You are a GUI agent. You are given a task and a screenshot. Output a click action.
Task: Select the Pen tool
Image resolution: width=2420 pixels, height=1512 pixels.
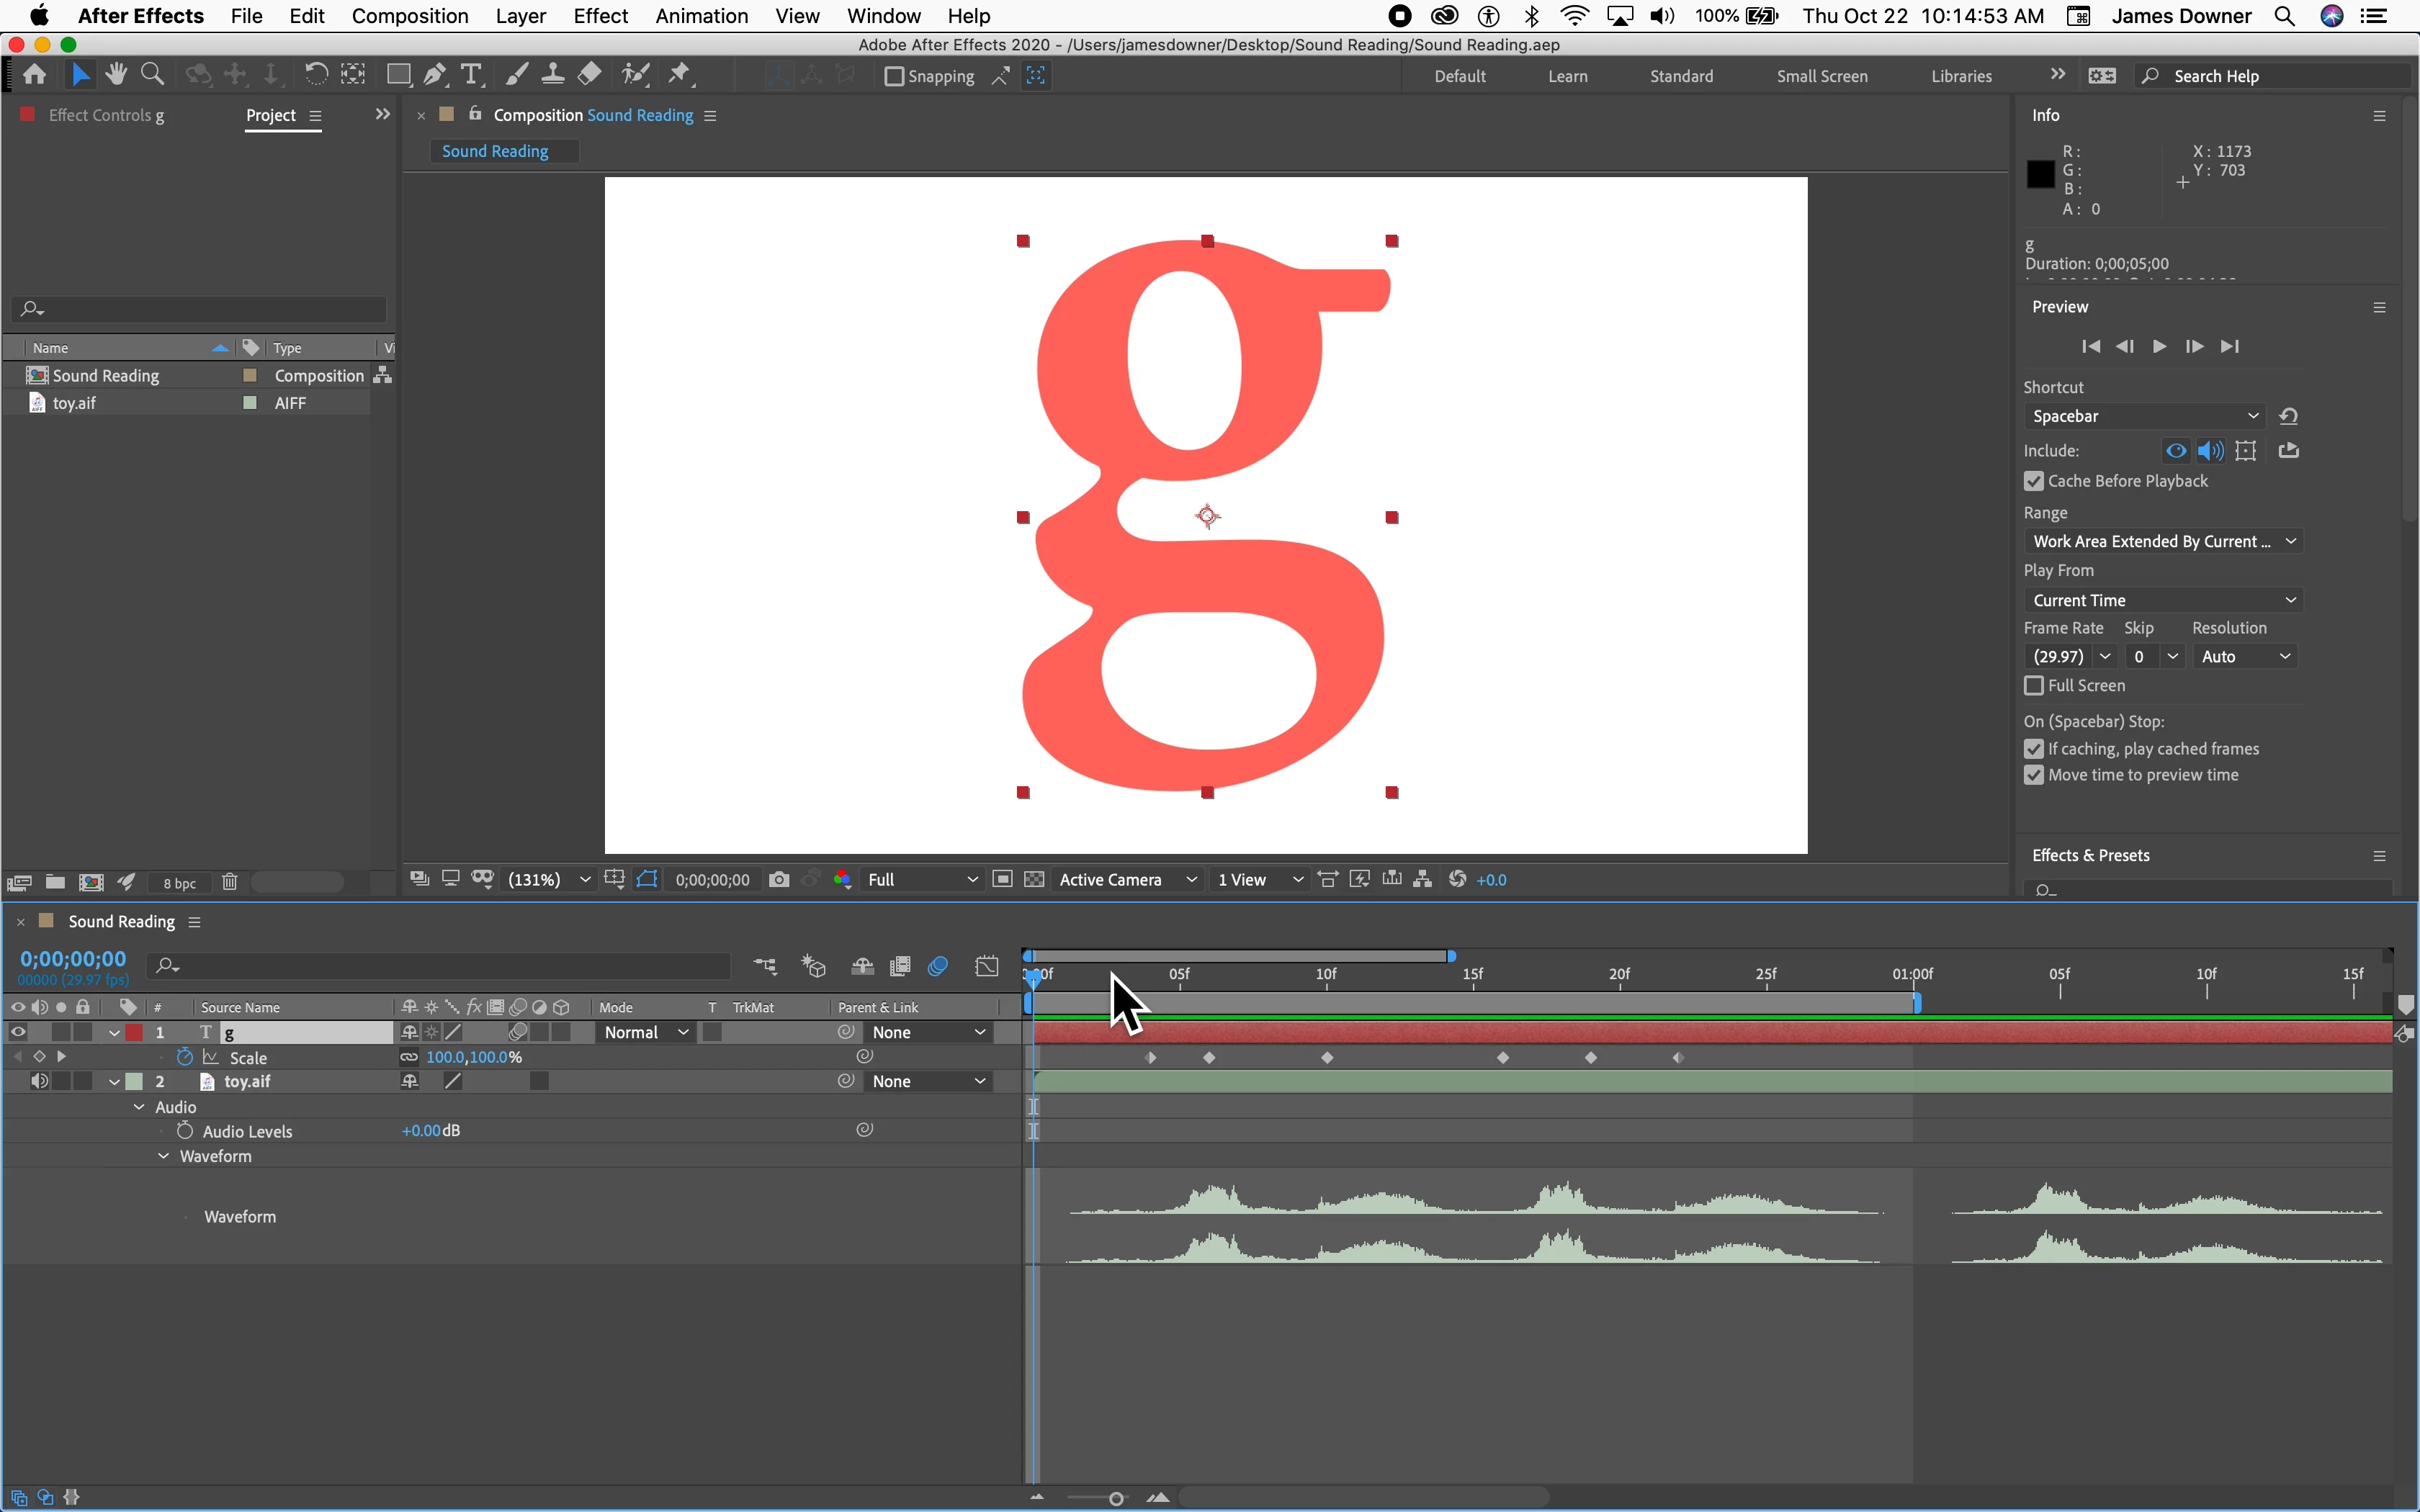tap(435, 74)
